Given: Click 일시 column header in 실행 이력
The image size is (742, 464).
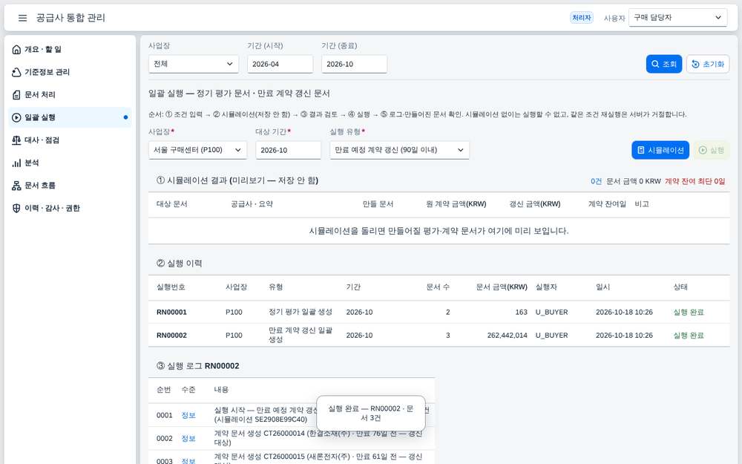Looking at the screenshot, I should pos(603,287).
